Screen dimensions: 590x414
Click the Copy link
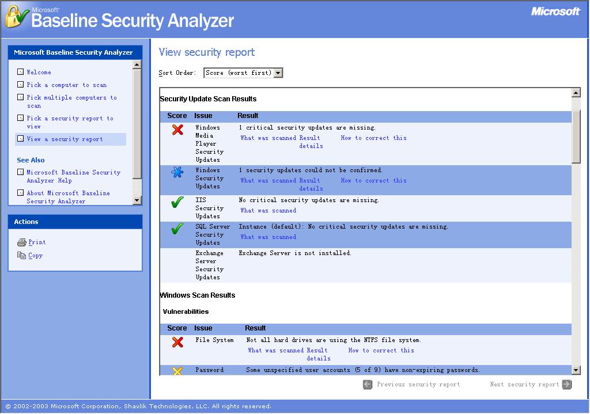point(35,255)
